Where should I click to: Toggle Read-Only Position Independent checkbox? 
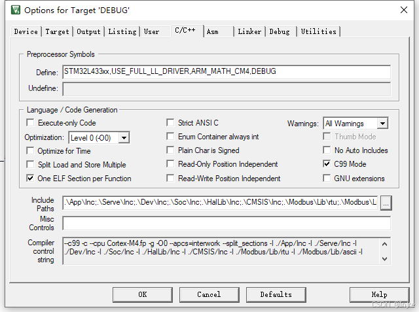point(170,164)
